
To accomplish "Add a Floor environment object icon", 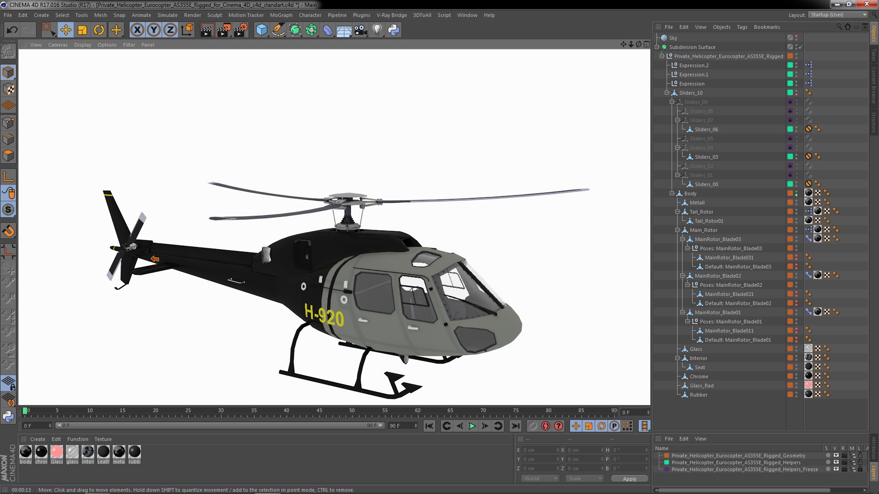I will 344,30.
